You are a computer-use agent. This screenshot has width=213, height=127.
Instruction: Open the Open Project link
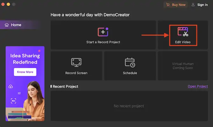pyautogui.click(x=198, y=86)
